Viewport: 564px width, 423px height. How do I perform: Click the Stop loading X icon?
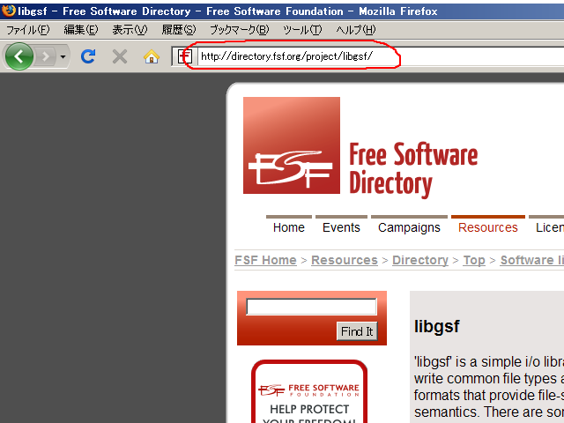(120, 56)
